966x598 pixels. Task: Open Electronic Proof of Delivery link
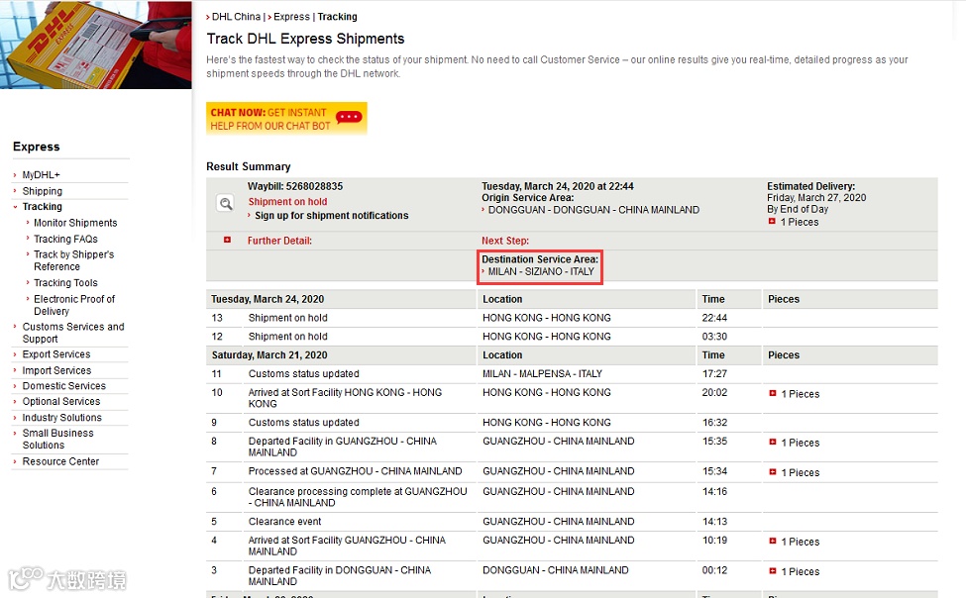click(74, 305)
